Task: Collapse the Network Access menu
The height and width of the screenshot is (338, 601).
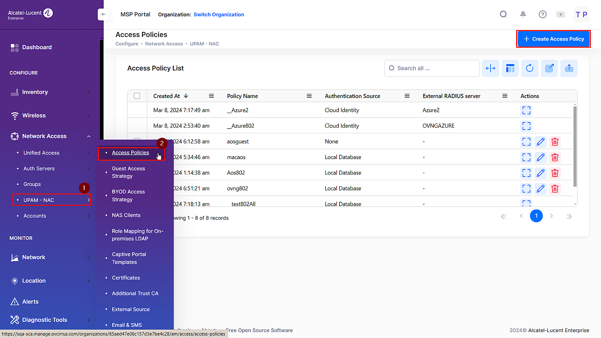Action: 50,136
